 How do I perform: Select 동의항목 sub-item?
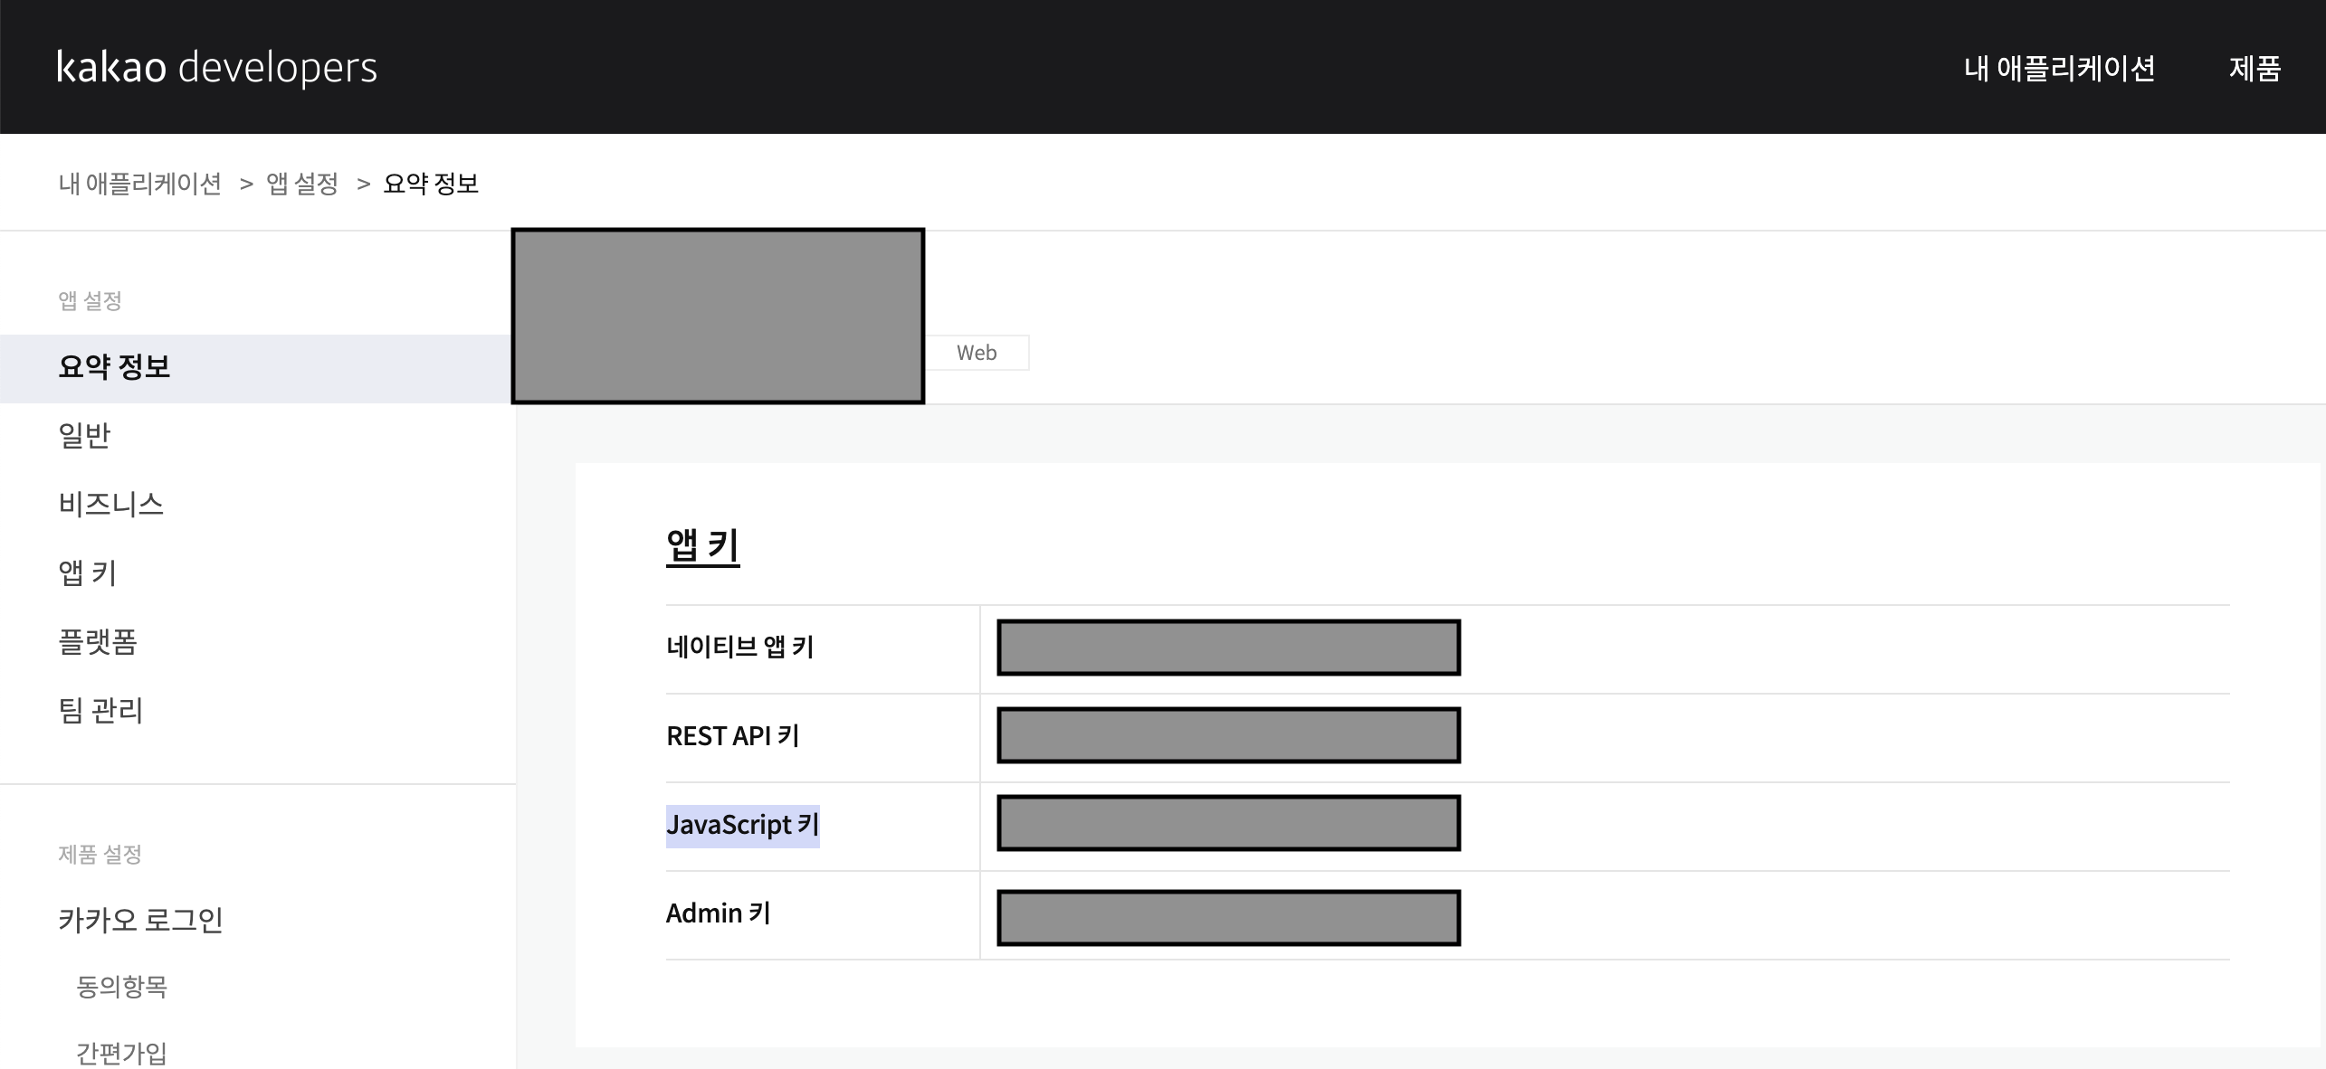[x=121, y=986]
